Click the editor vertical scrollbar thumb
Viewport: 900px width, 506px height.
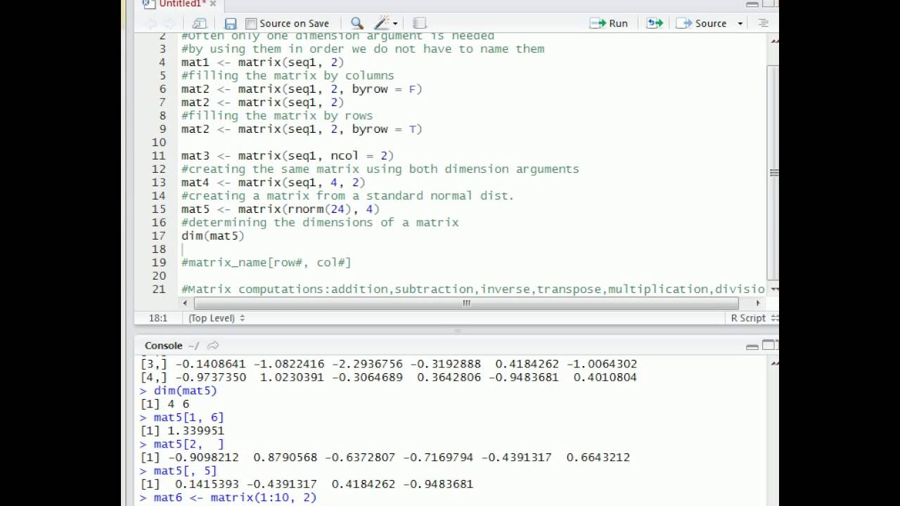(773, 172)
